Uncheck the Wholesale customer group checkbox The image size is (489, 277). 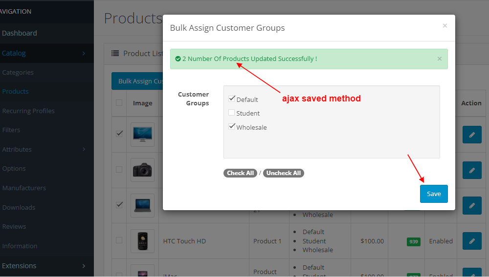tap(232, 127)
